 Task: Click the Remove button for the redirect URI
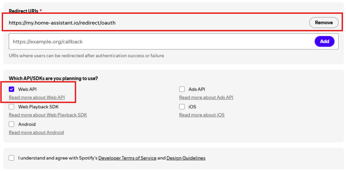(324, 23)
